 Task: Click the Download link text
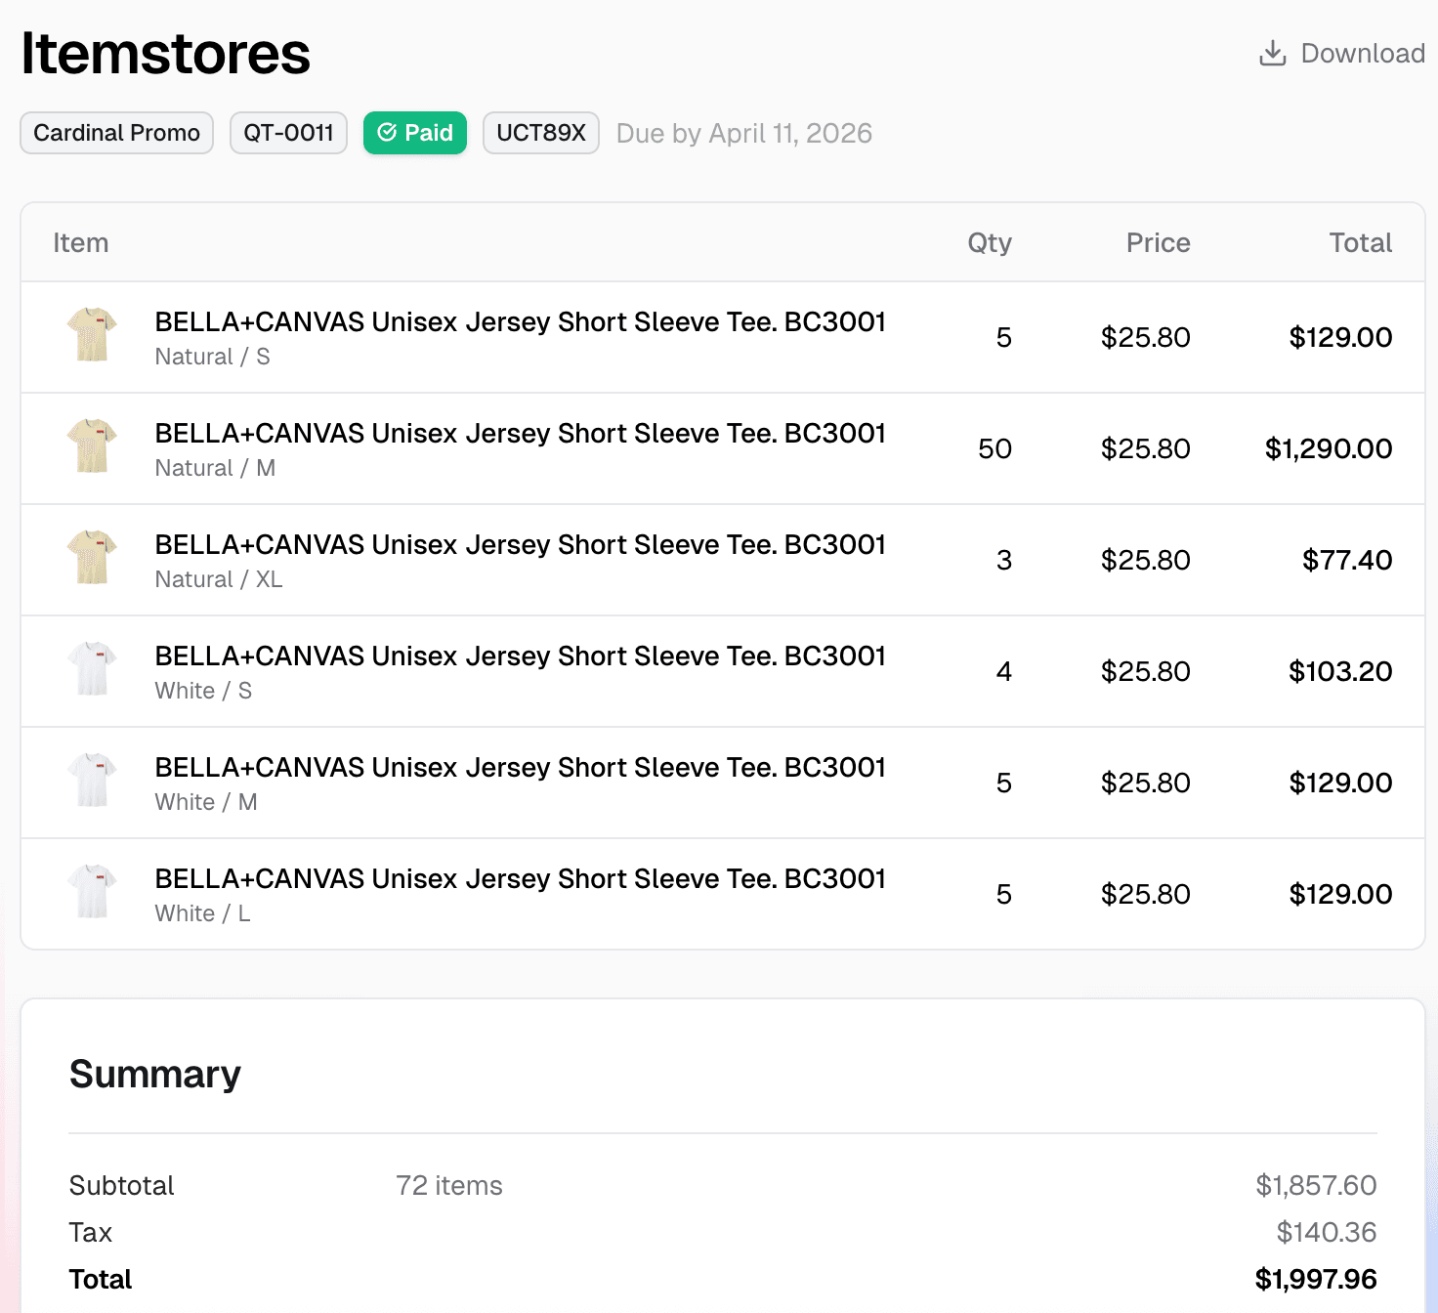coord(1362,54)
